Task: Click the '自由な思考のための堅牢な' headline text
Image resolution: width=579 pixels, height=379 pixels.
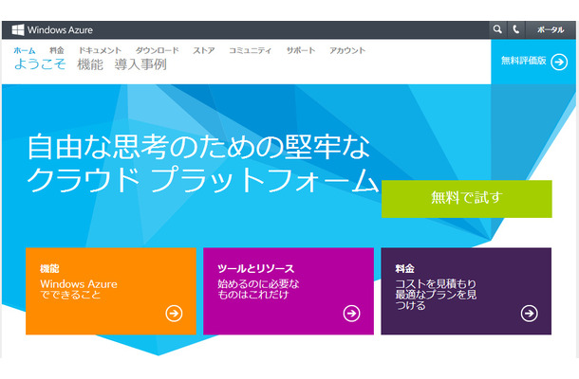Action: tap(199, 147)
